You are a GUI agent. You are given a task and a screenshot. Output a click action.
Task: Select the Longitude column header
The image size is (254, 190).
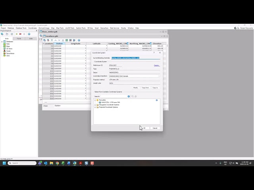point(76,44)
